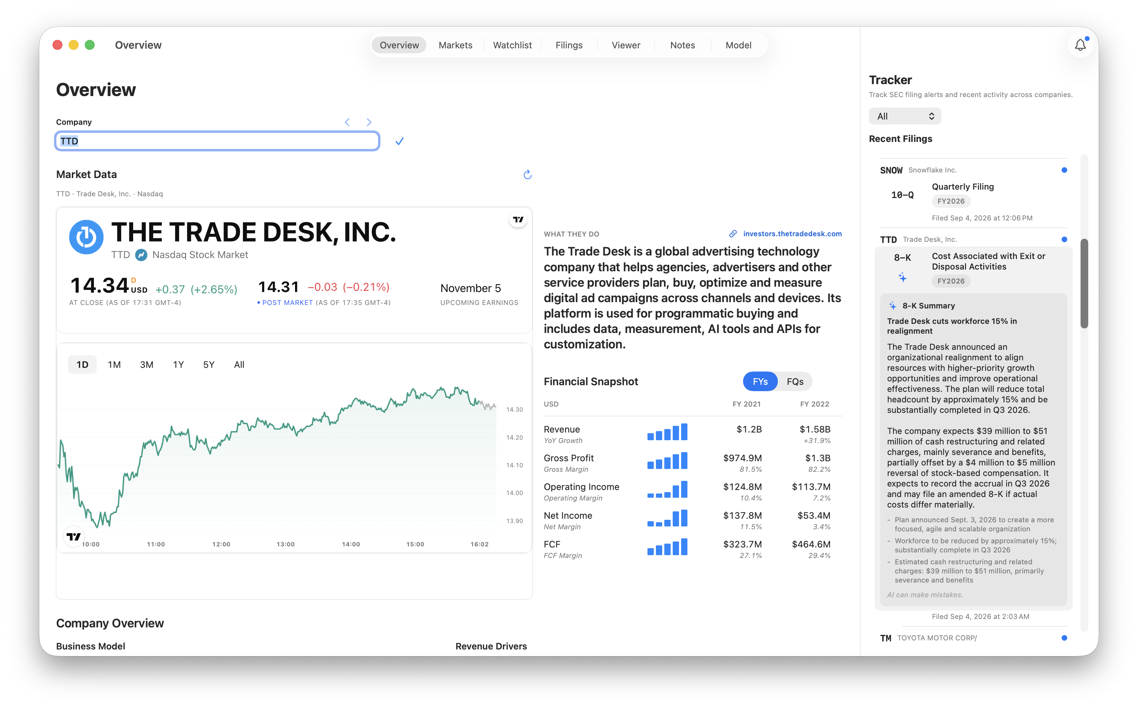Click the Recent Filings scrollbar thumb
Viewport: 1138px width, 708px height.
click(x=1084, y=283)
